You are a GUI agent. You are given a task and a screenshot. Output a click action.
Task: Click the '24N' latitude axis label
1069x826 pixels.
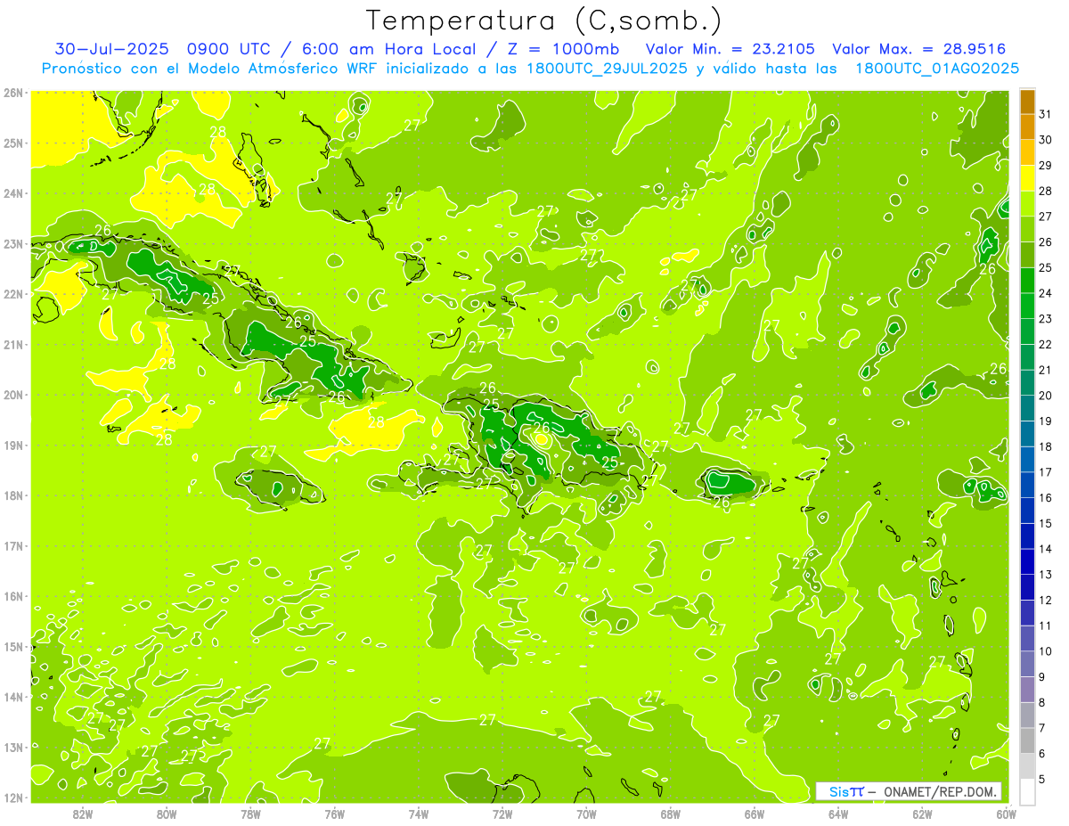(13, 193)
